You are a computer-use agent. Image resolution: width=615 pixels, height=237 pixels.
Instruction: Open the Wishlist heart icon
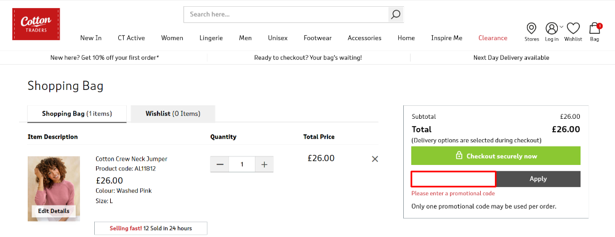tap(573, 28)
